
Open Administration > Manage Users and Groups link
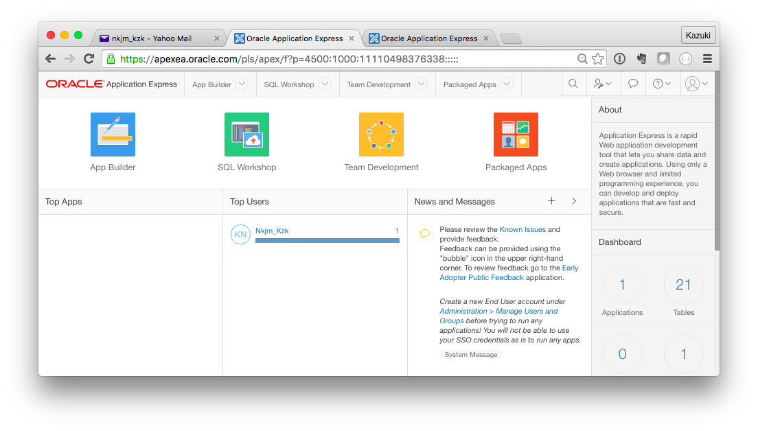pos(498,316)
